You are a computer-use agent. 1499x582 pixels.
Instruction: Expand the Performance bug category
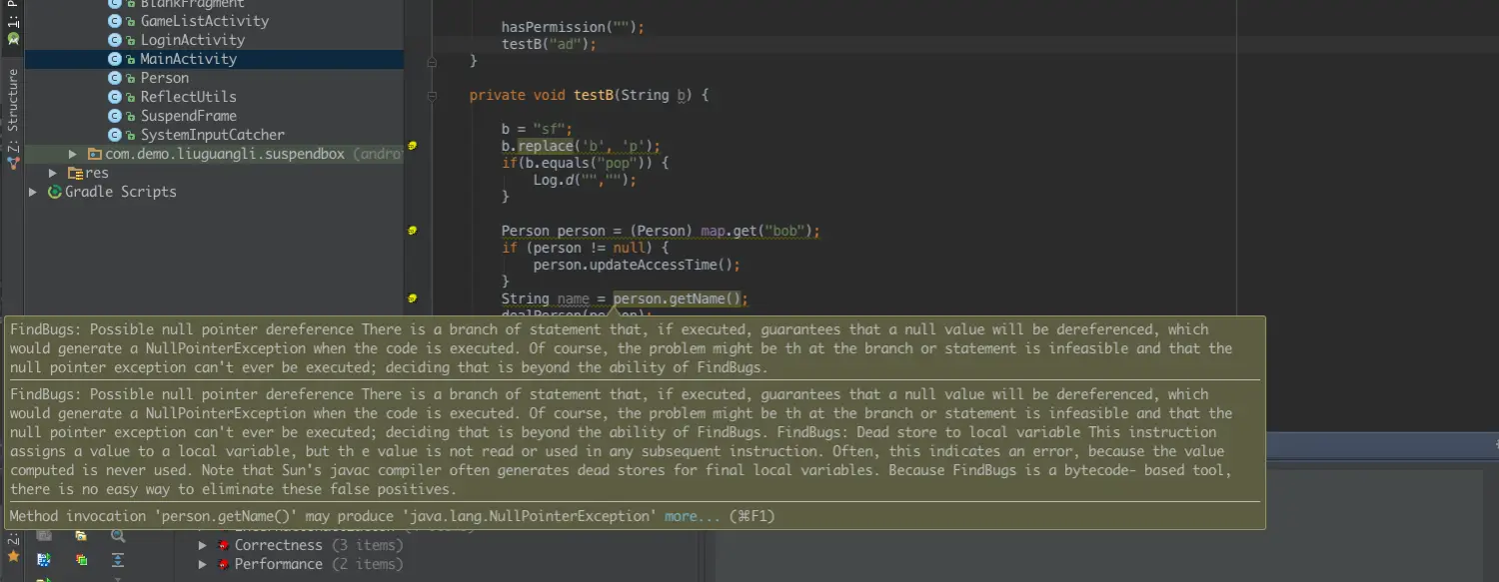pos(203,564)
